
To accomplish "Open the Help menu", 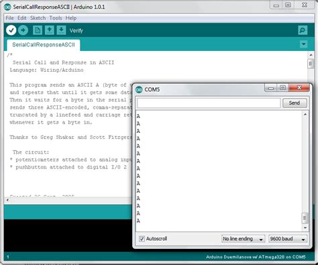I will (71, 18).
